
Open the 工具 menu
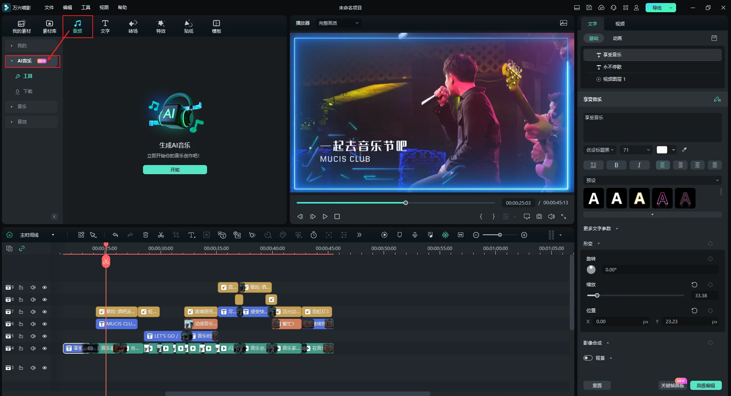86,8
